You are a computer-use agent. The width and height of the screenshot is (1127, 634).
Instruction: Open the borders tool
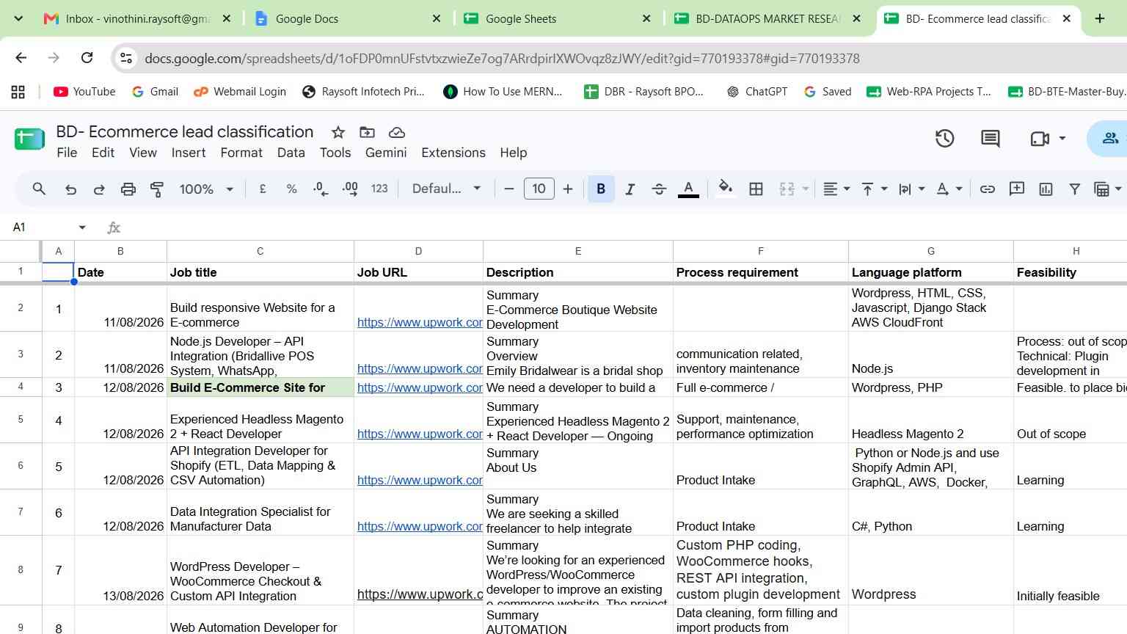pyautogui.click(x=756, y=189)
